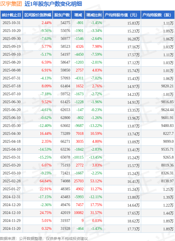Image resolution: width=175 pixels, height=241 pixels.
Task: Select the 64.84% price change cell
Action: click(x=46, y=181)
